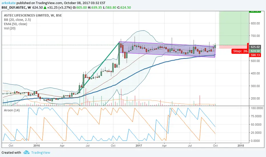The width and height of the screenshot is (266, 157).
Task: Click the 2017 time axis label
Action: pyautogui.click(x=139, y=146)
